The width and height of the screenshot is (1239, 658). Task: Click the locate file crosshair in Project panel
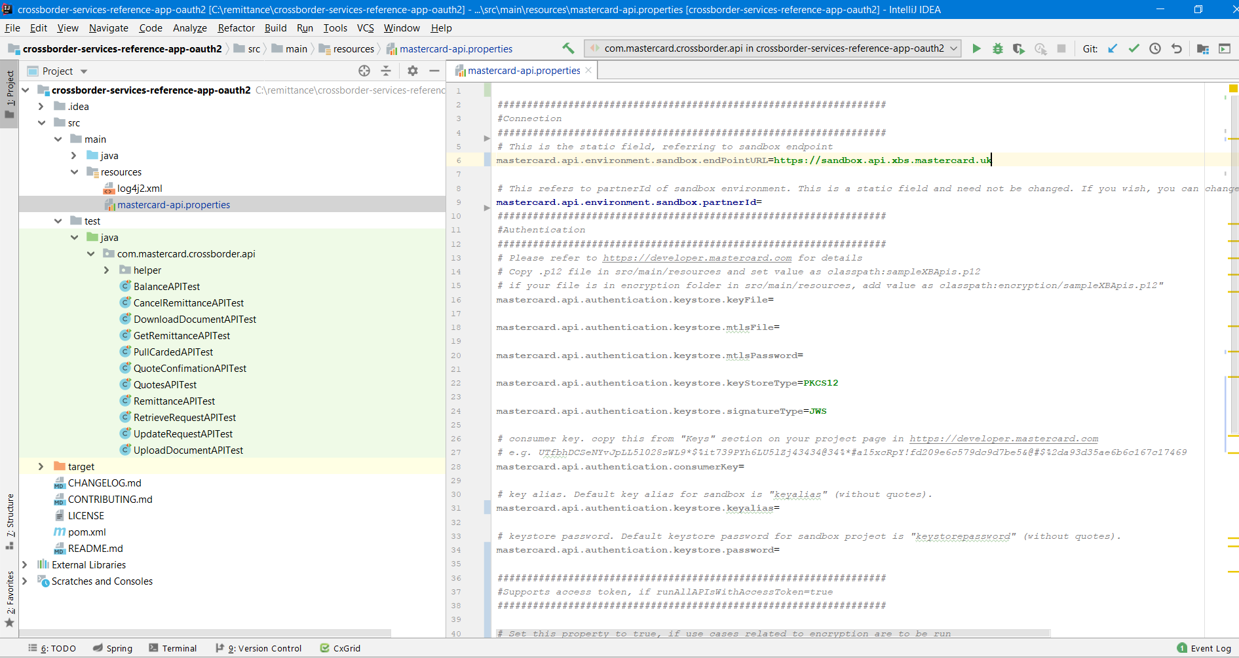[x=364, y=71]
